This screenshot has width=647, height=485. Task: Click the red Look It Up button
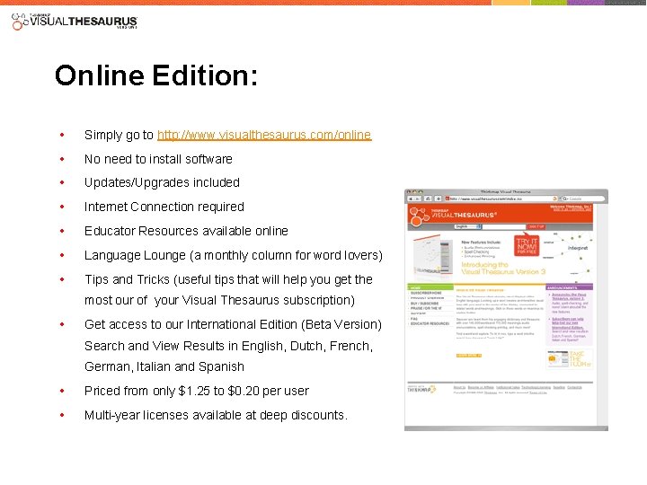click(536, 226)
